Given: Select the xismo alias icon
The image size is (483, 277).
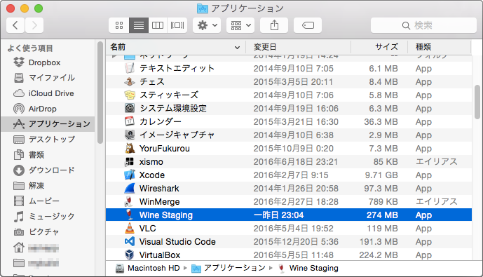Looking at the screenshot, I should click(130, 161).
